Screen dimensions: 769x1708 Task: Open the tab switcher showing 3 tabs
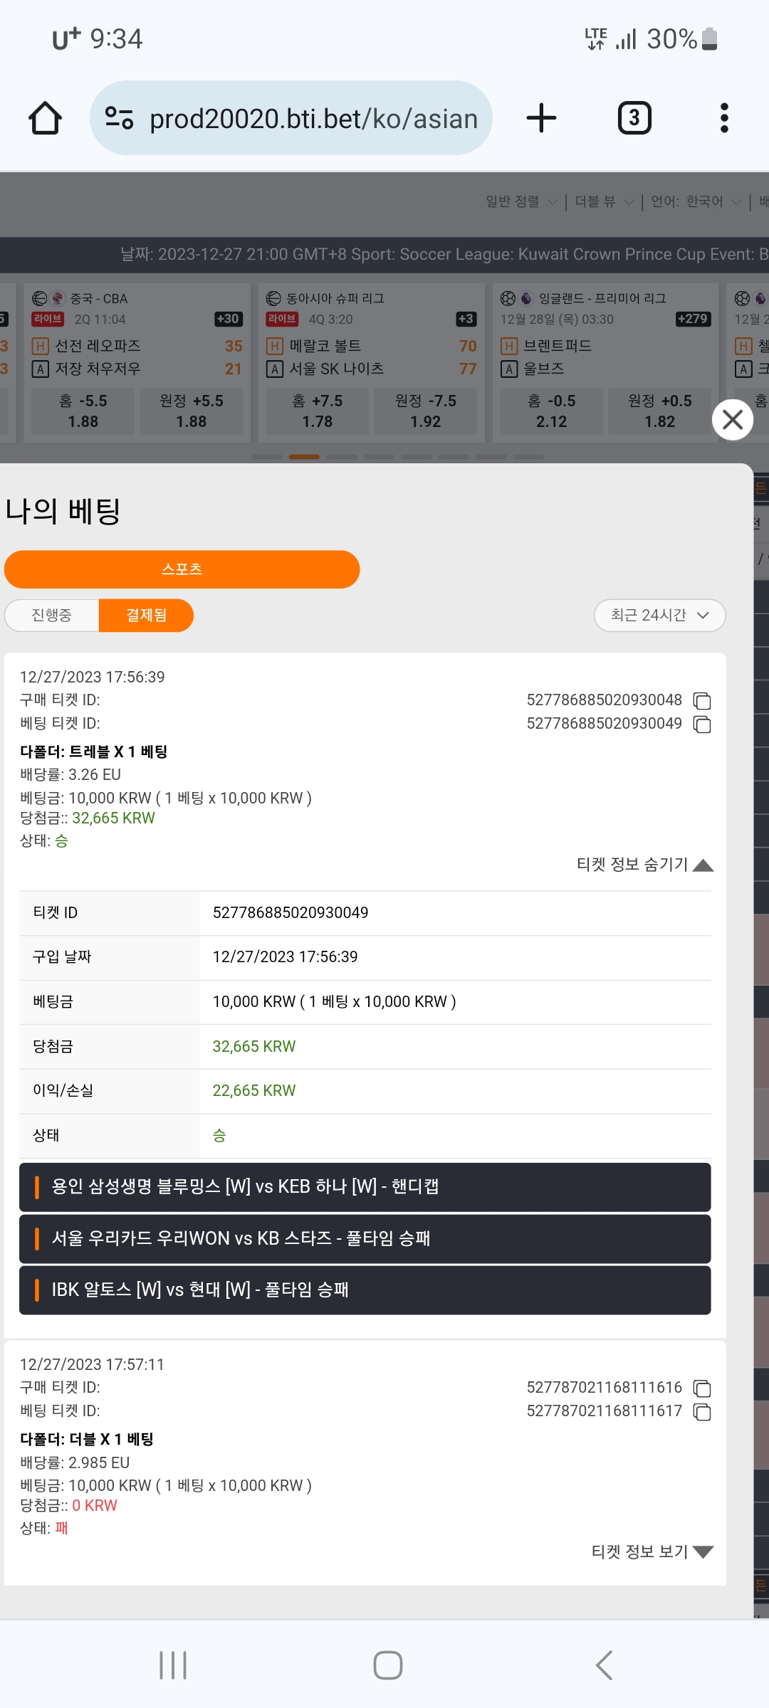[x=634, y=118]
